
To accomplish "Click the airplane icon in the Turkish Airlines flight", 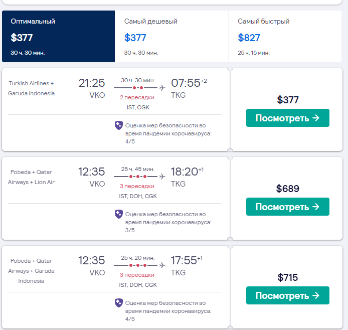I will click(x=162, y=88).
